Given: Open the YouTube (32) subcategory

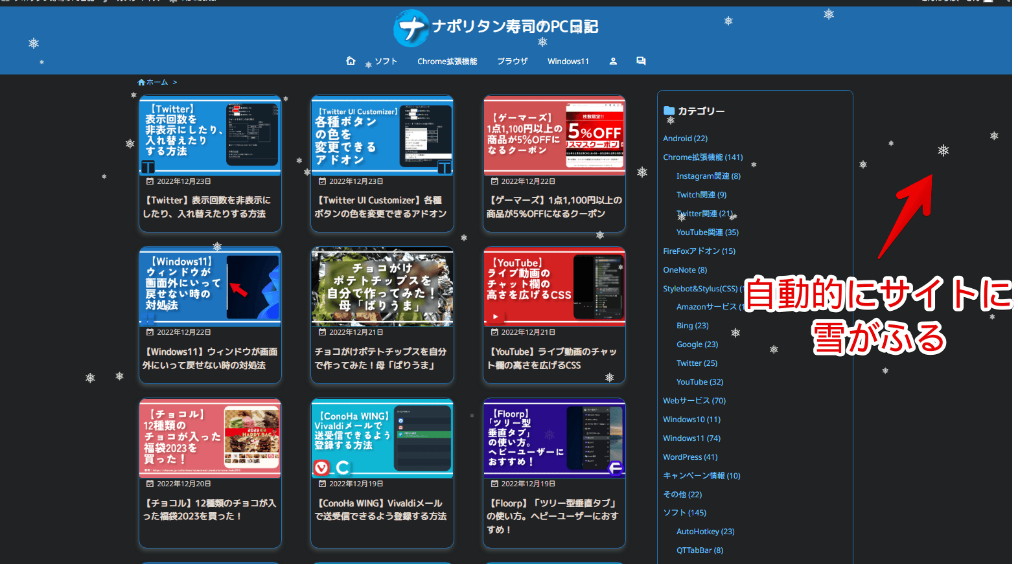Looking at the screenshot, I should coord(700,382).
